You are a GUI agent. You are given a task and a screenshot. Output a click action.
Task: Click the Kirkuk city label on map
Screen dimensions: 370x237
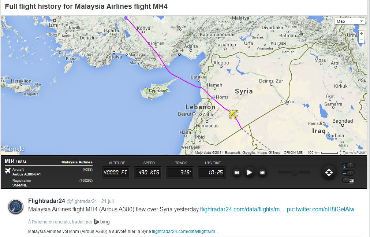click(x=341, y=86)
